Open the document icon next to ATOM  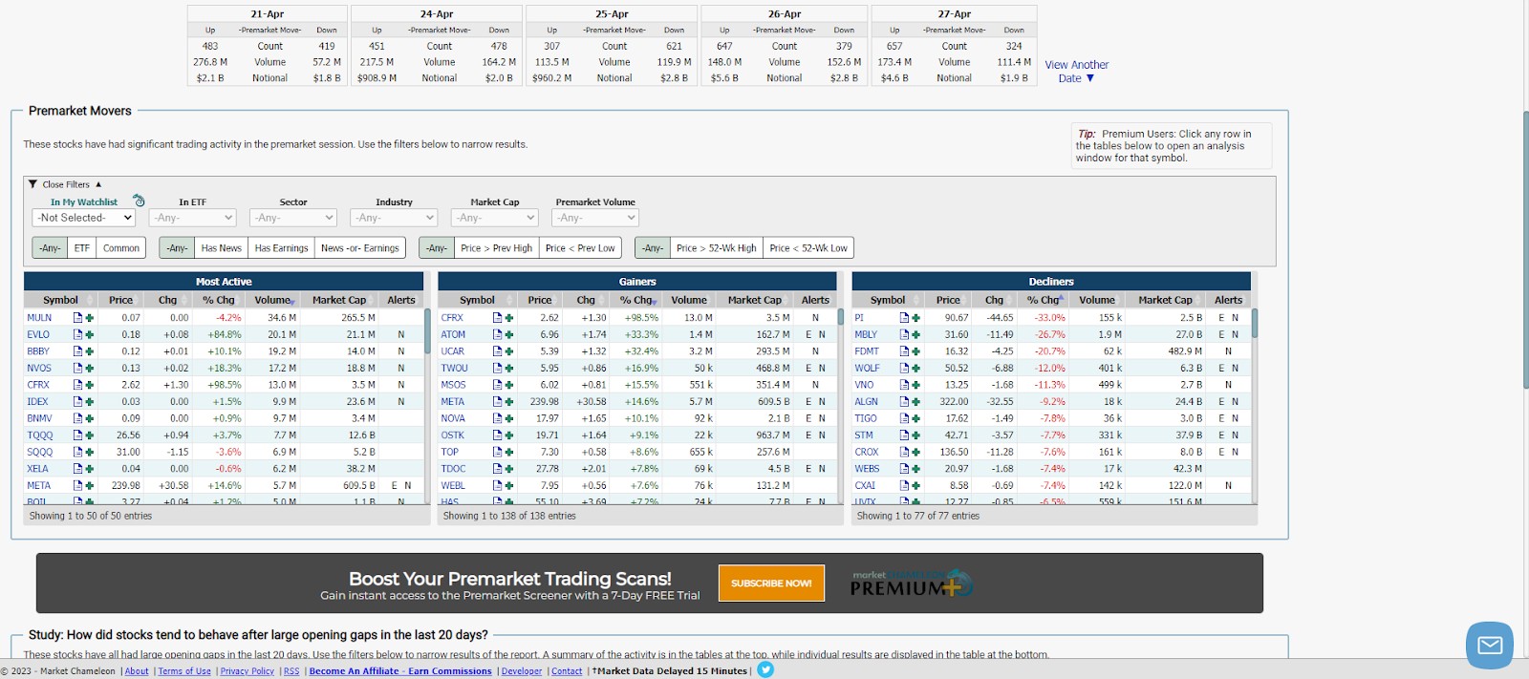tap(497, 335)
